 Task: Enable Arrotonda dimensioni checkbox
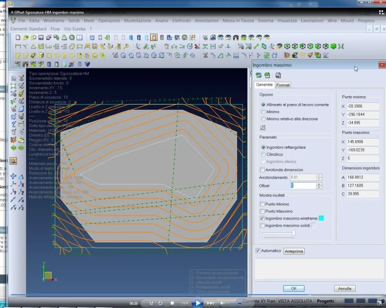point(262,170)
